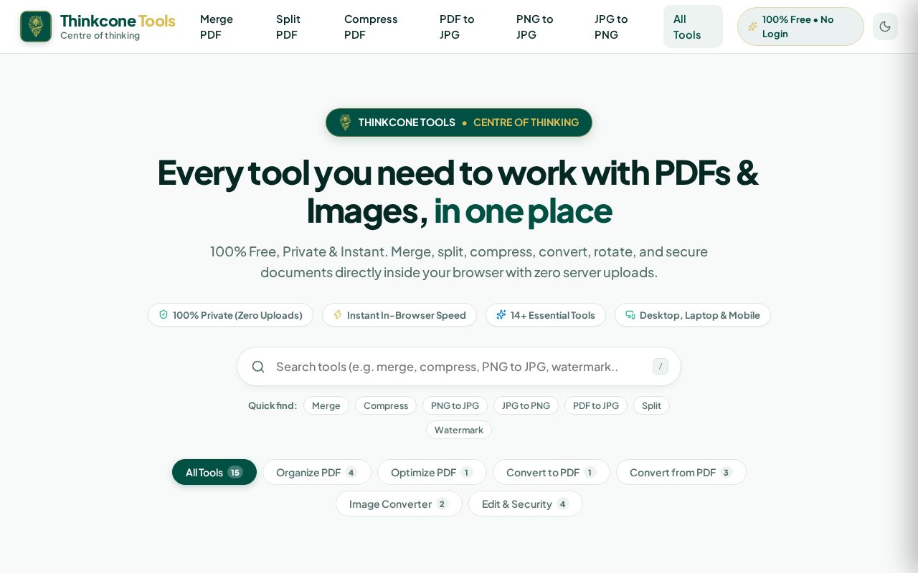Click the search magnifier icon
This screenshot has width=918, height=573.
258,367
